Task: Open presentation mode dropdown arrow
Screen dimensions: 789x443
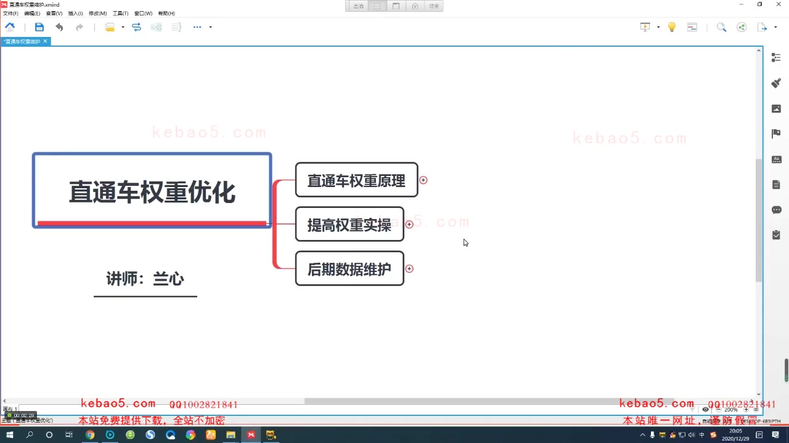Action: (658, 27)
